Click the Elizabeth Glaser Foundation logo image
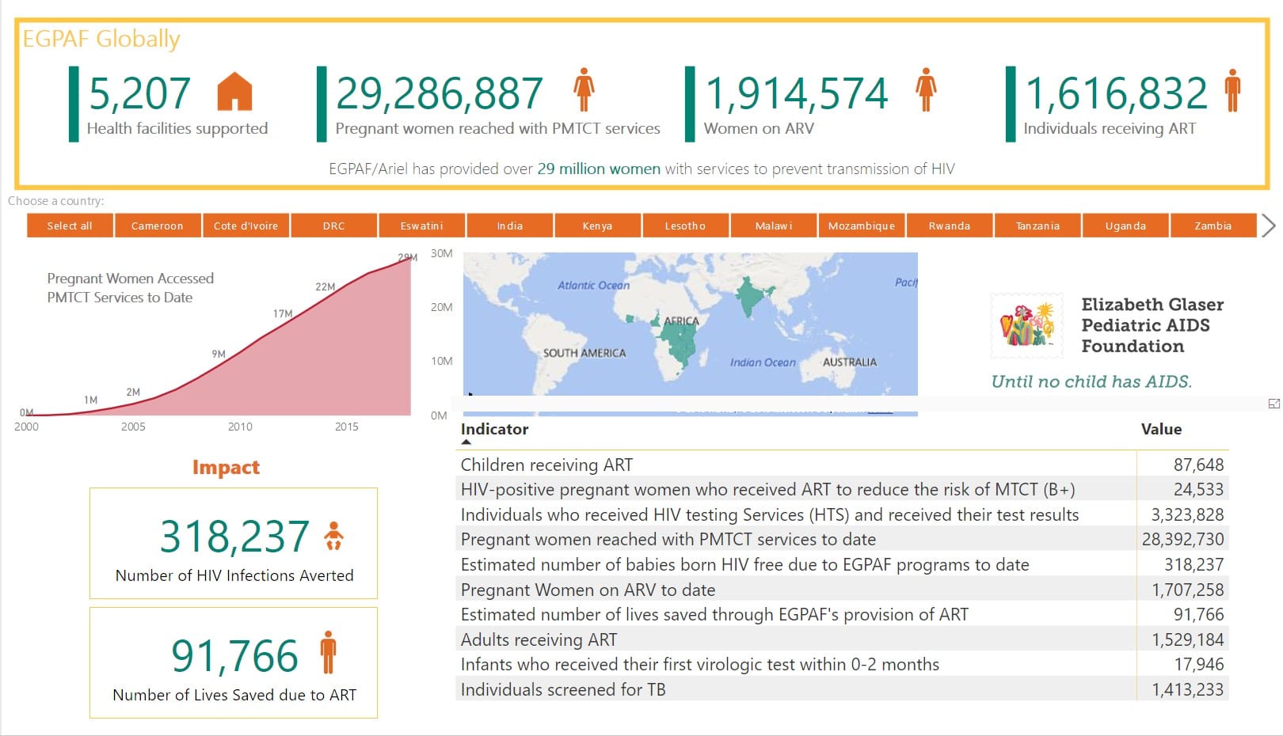 coord(1026,324)
